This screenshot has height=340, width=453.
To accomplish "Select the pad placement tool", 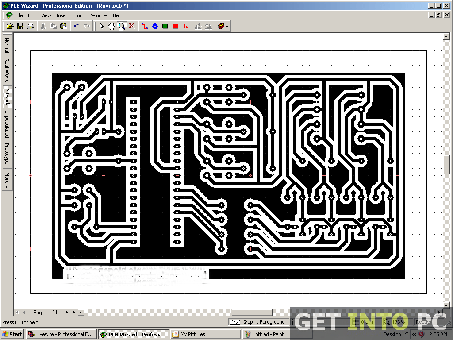I will click(154, 26).
